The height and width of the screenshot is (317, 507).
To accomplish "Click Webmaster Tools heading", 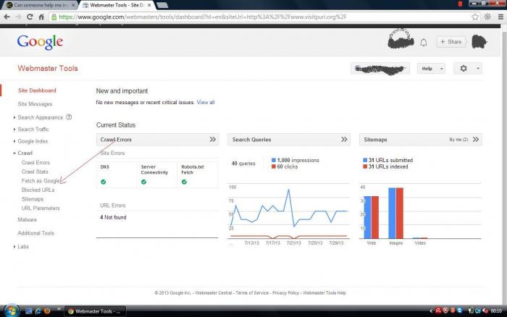I will (48, 69).
